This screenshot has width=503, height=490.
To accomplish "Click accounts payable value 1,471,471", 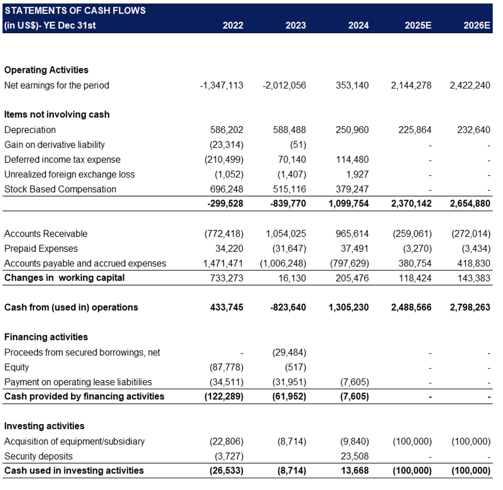I will click(223, 264).
